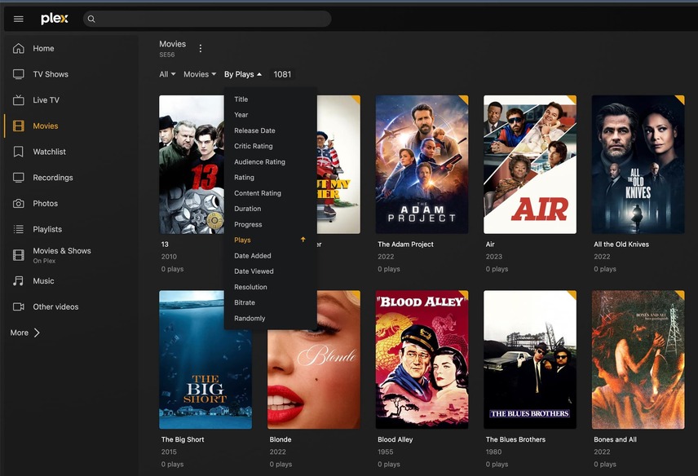
Task: Open The Adam Project poster
Action: point(422,164)
